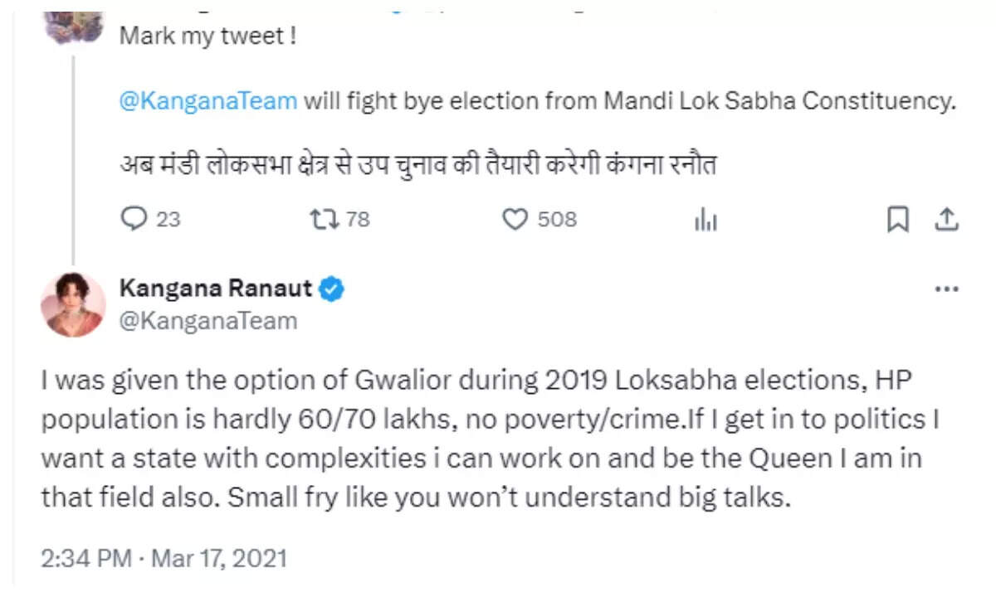996x597 pixels.
Task: Open the 2:34 PM · Mar 17, 2021 timestamp
Action: 164,558
